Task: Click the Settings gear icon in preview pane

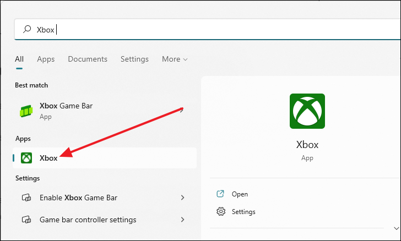Action: (221, 212)
